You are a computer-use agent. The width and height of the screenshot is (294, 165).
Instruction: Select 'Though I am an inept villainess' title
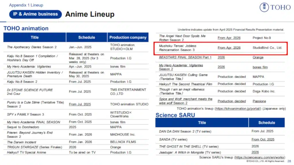[182, 91]
